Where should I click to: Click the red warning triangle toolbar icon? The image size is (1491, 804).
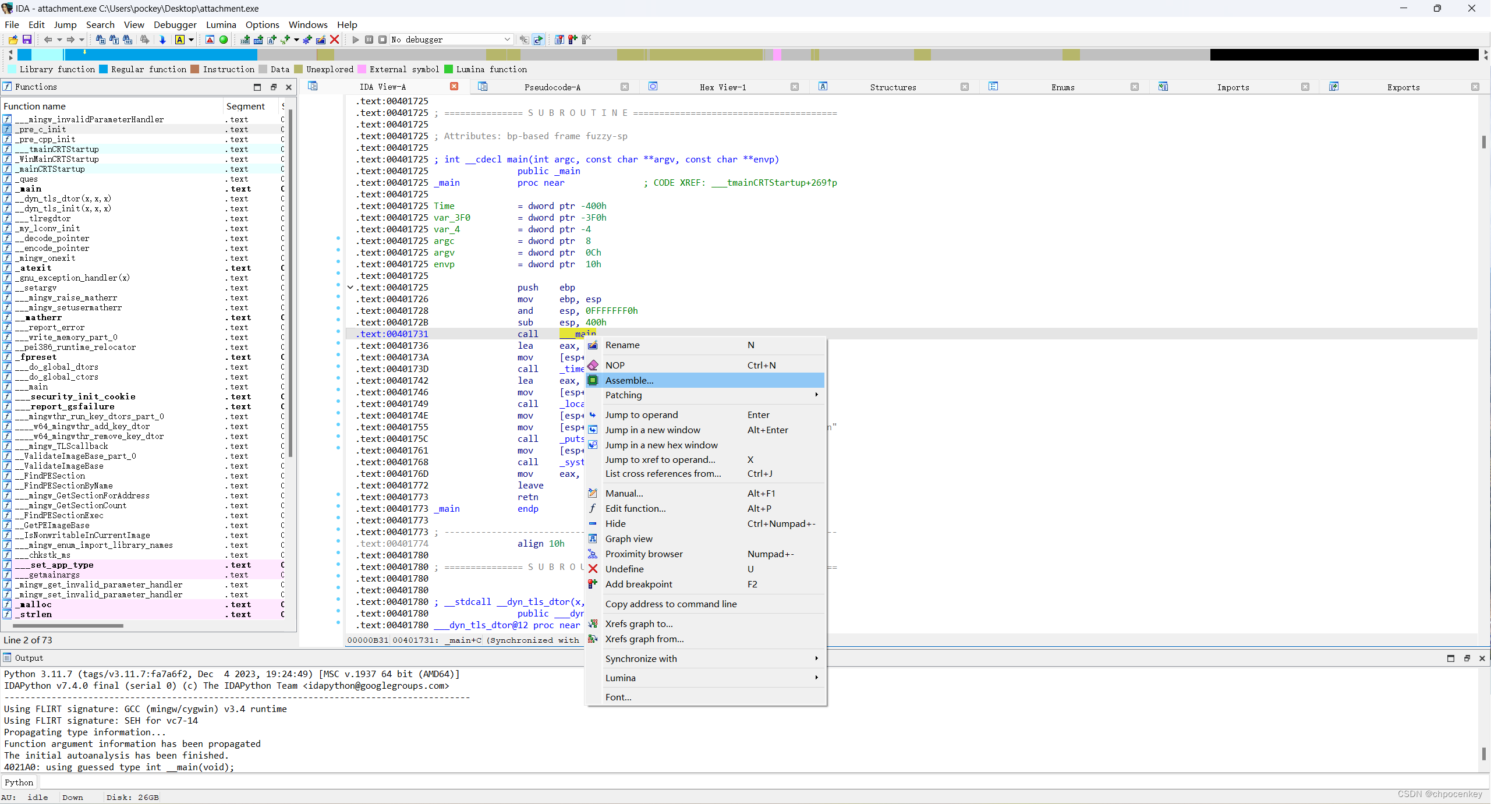[210, 40]
